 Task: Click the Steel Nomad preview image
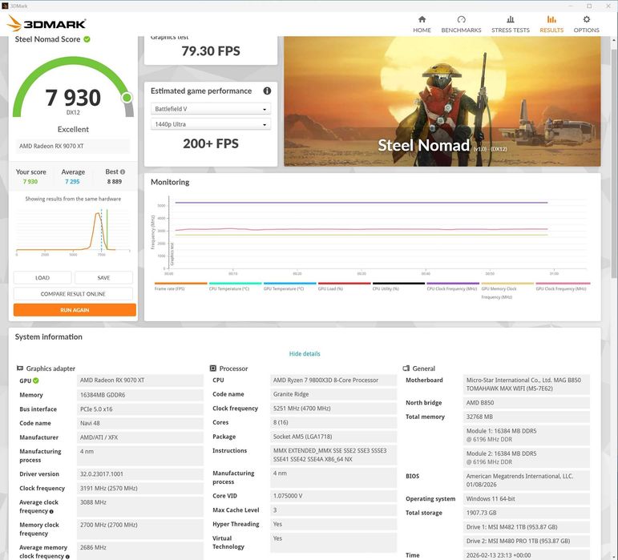click(x=442, y=101)
